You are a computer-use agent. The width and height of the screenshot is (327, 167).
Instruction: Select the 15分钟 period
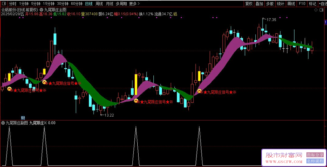[49, 4]
